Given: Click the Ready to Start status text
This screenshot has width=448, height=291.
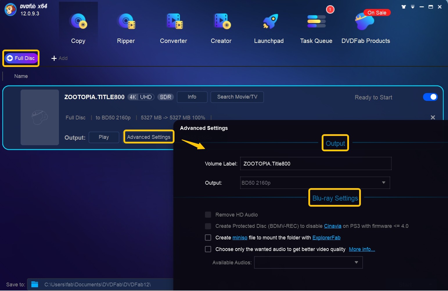Looking at the screenshot, I should click(x=373, y=97).
